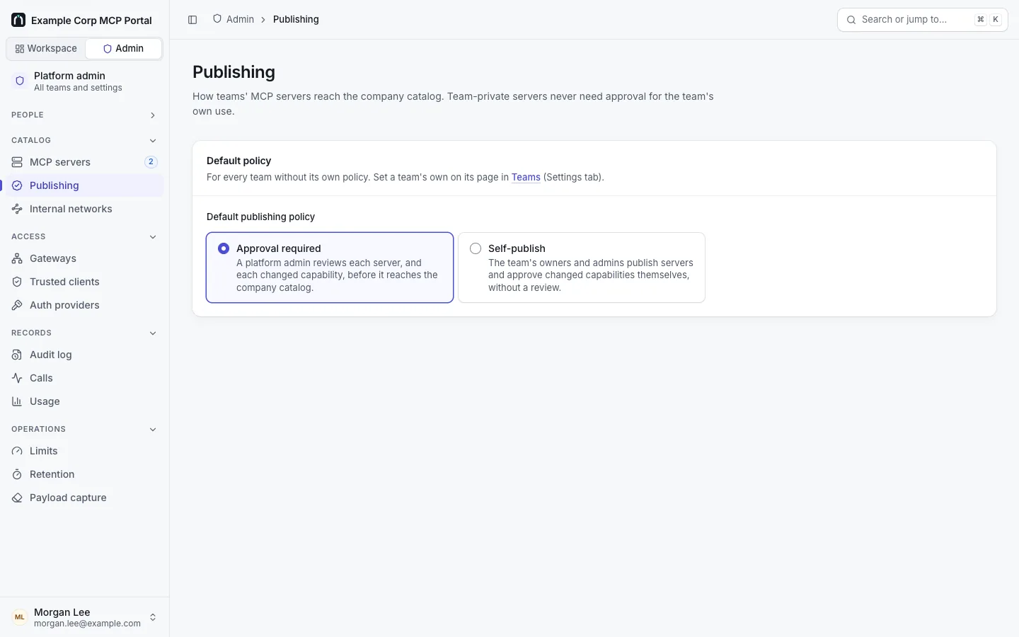Open the Usage page
1019x637 pixels.
pyautogui.click(x=84, y=401)
